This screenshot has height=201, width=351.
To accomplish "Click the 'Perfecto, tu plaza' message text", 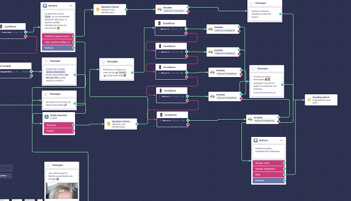I will (114, 73).
